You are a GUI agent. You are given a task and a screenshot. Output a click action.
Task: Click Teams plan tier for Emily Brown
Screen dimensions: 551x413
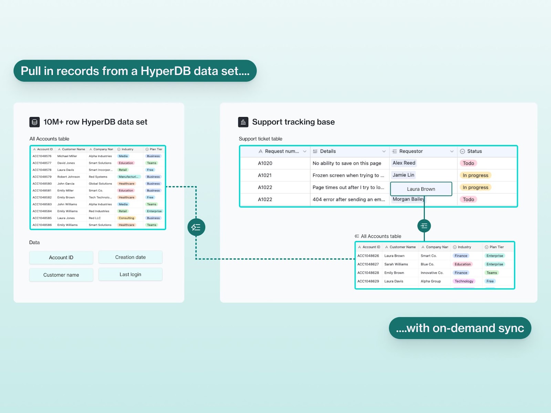pyautogui.click(x=492, y=273)
